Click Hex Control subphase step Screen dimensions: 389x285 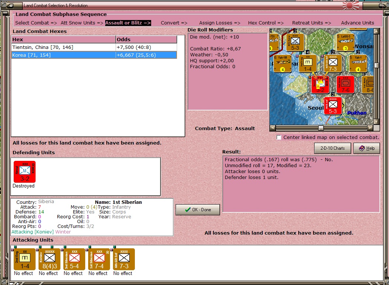(x=266, y=23)
